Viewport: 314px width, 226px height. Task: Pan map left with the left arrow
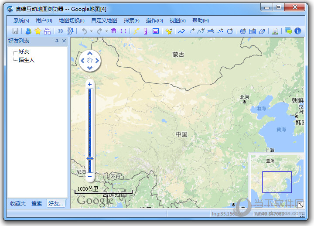[82, 61]
